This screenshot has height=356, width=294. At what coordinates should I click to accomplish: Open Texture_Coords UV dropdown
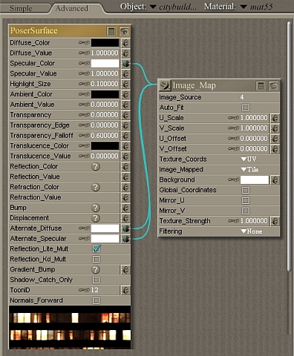pos(249,159)
